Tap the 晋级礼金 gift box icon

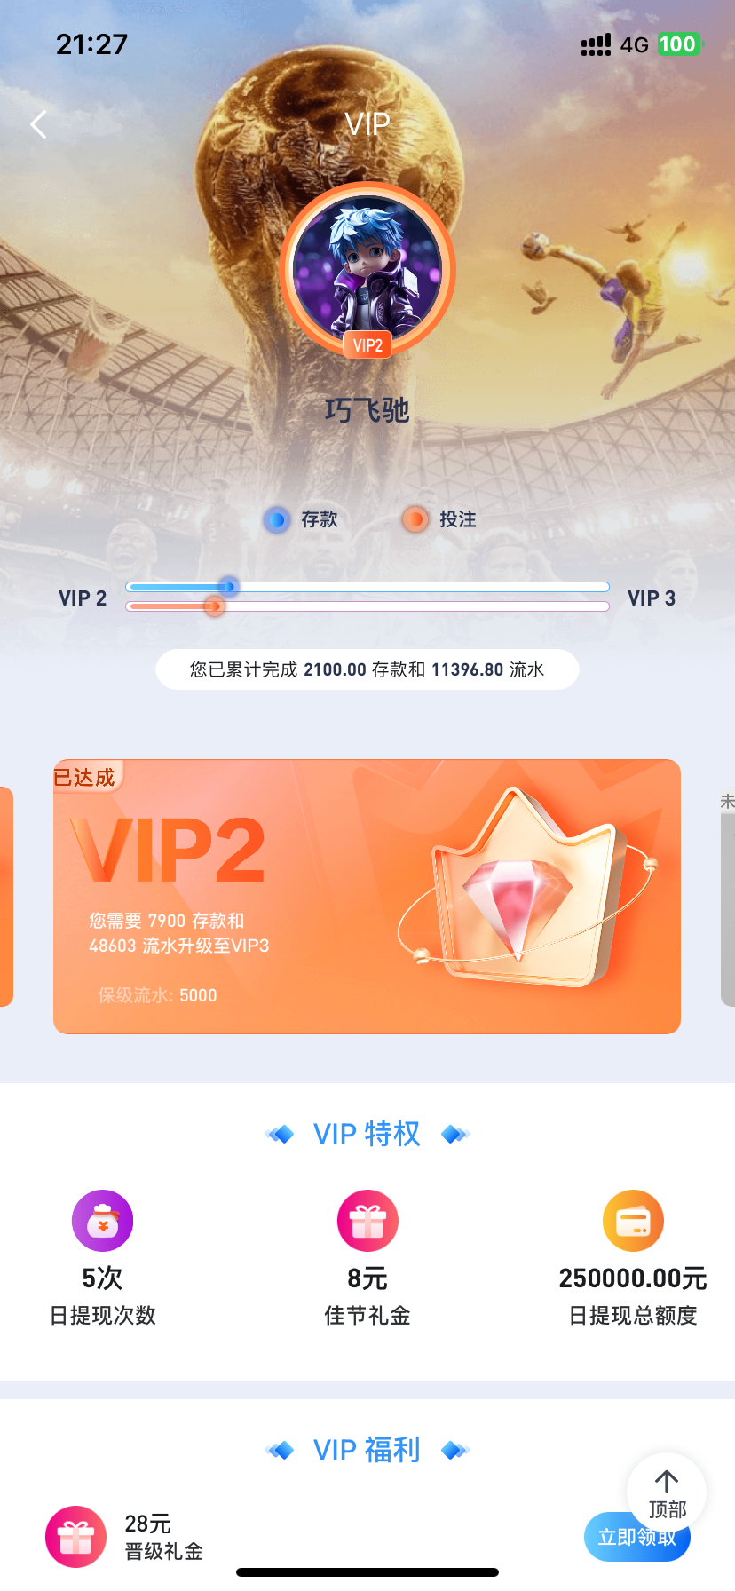pyautogui.click(x=75, y=1537)
